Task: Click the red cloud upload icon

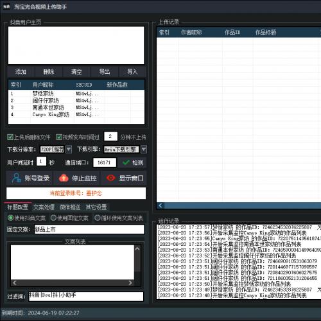Action: 64,178
